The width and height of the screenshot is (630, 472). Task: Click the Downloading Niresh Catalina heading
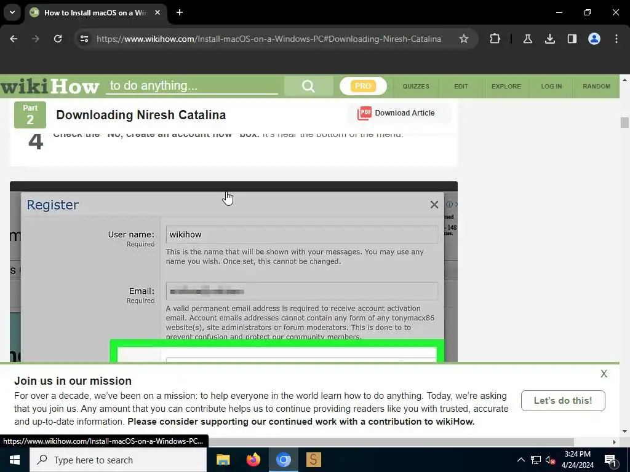coord(141,115)
